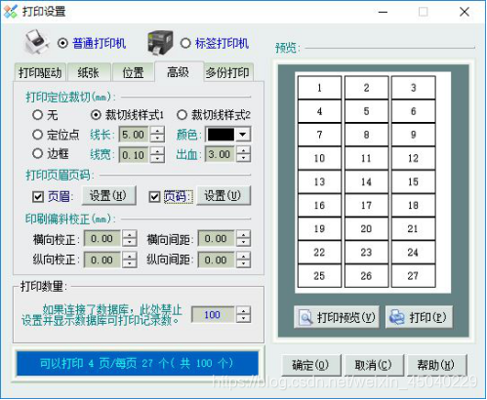Minimize the 打印设置 window

point(383,12)
